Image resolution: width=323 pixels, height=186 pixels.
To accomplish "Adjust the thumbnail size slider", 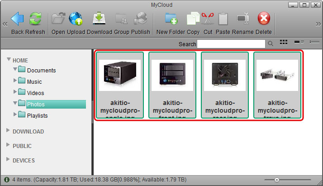I will coord(277,180).
